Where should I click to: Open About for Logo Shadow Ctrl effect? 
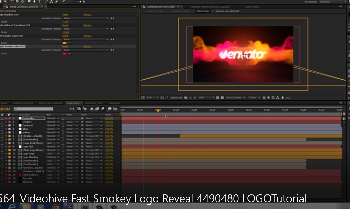click(x=87, y=15)
